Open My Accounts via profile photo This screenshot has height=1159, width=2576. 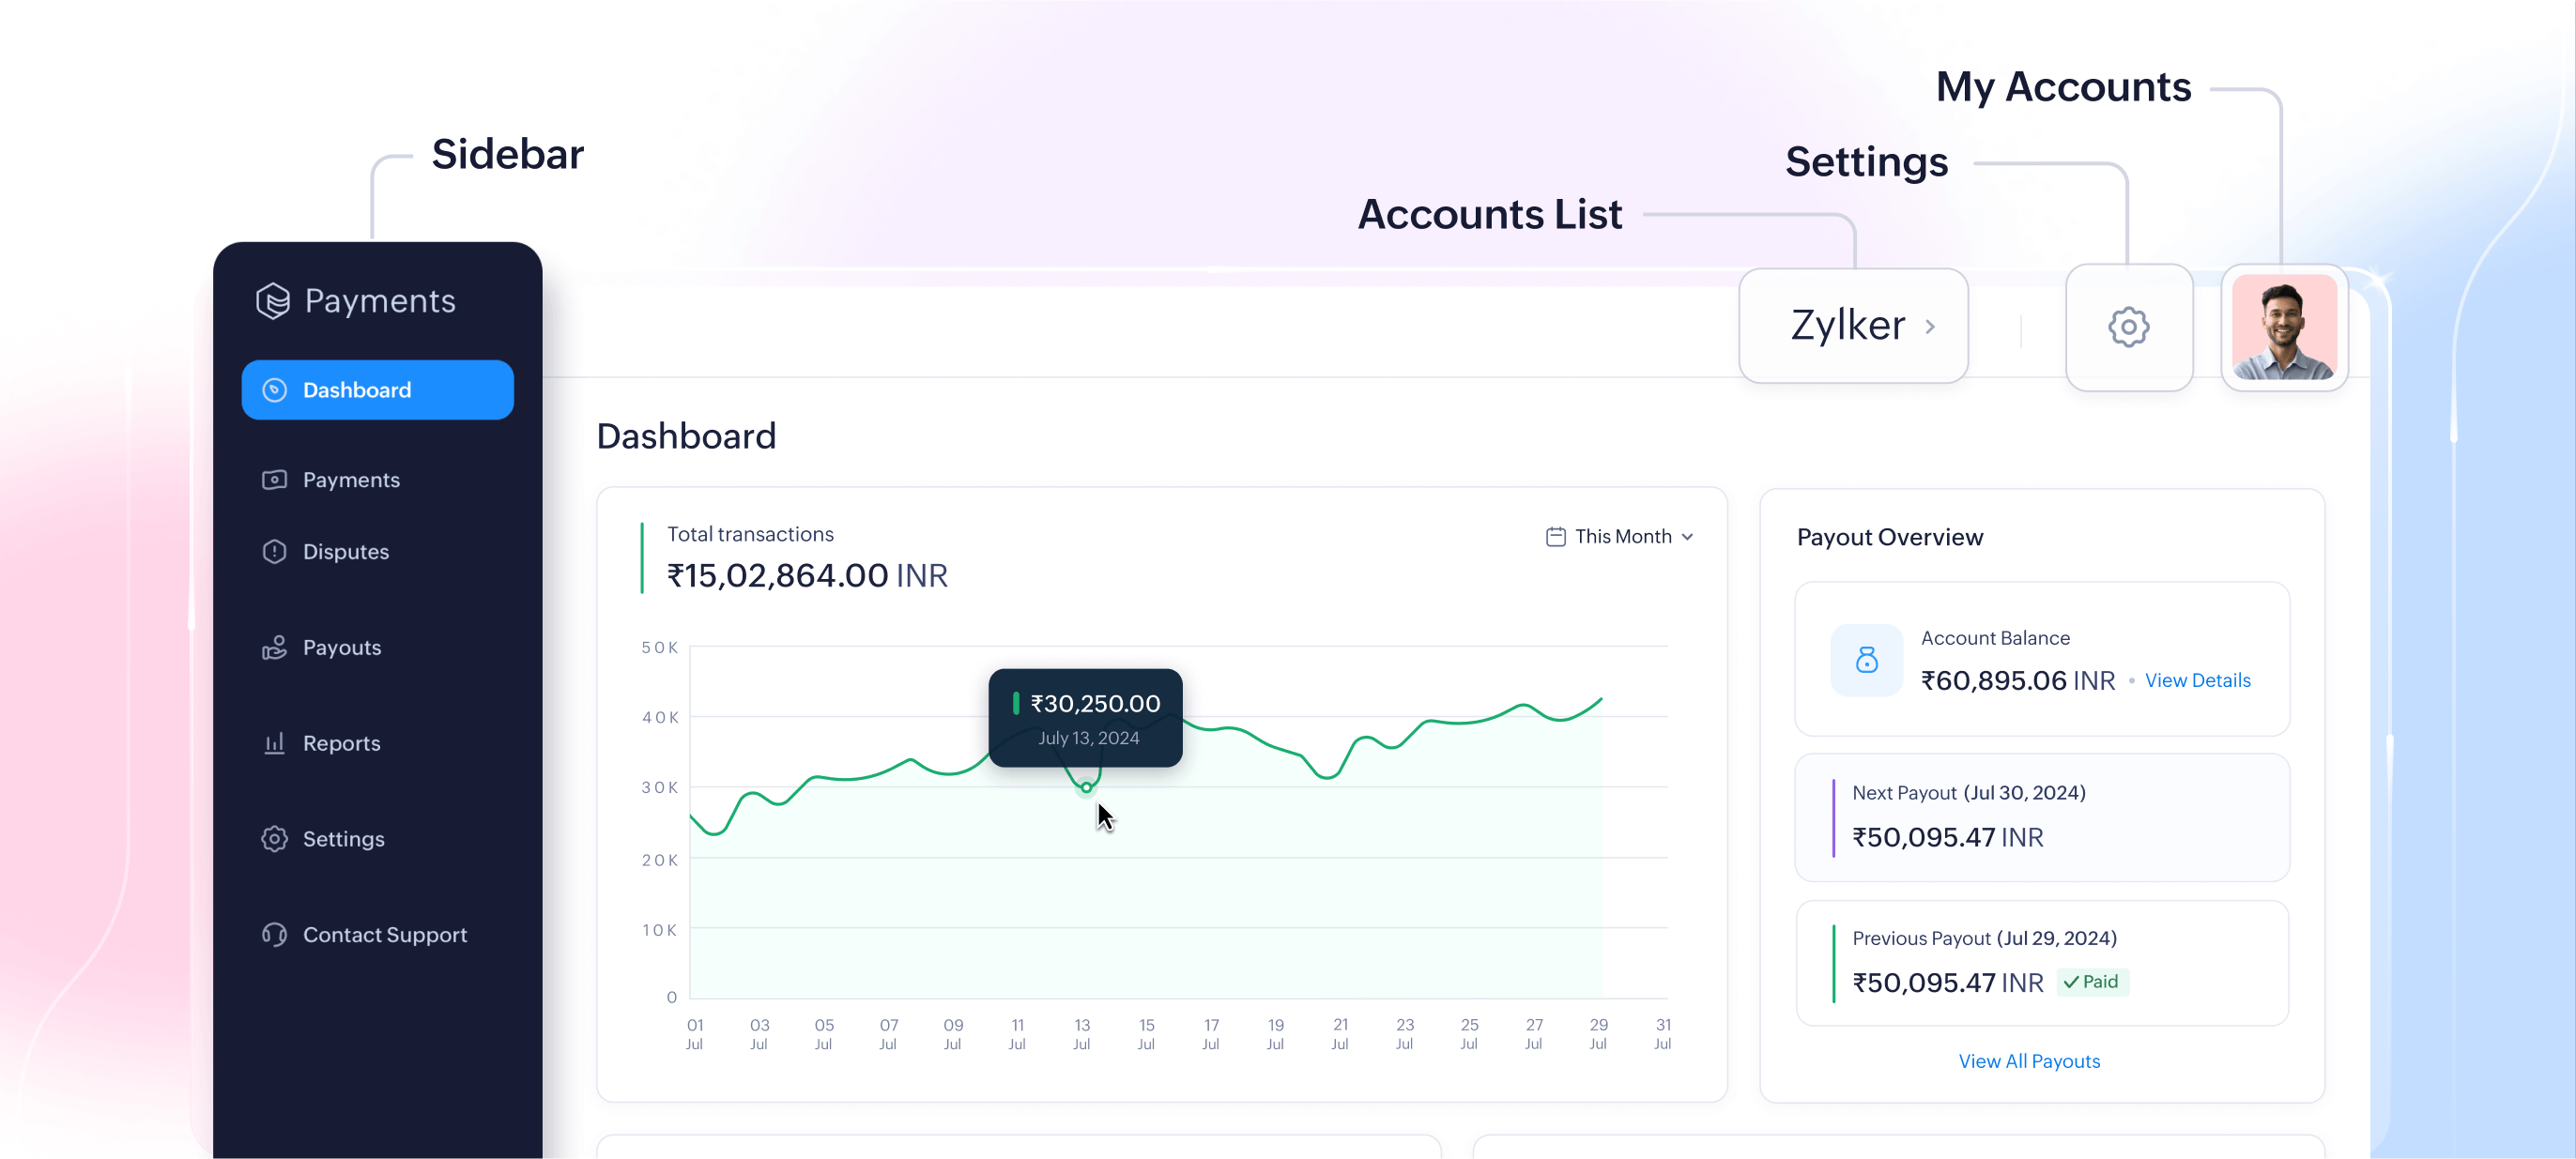point(2284,328)
